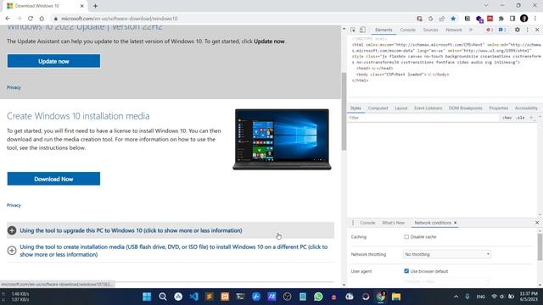Open the Properties pane tab
This screenshot has width=543, height=305.
[x=498, y=108]
